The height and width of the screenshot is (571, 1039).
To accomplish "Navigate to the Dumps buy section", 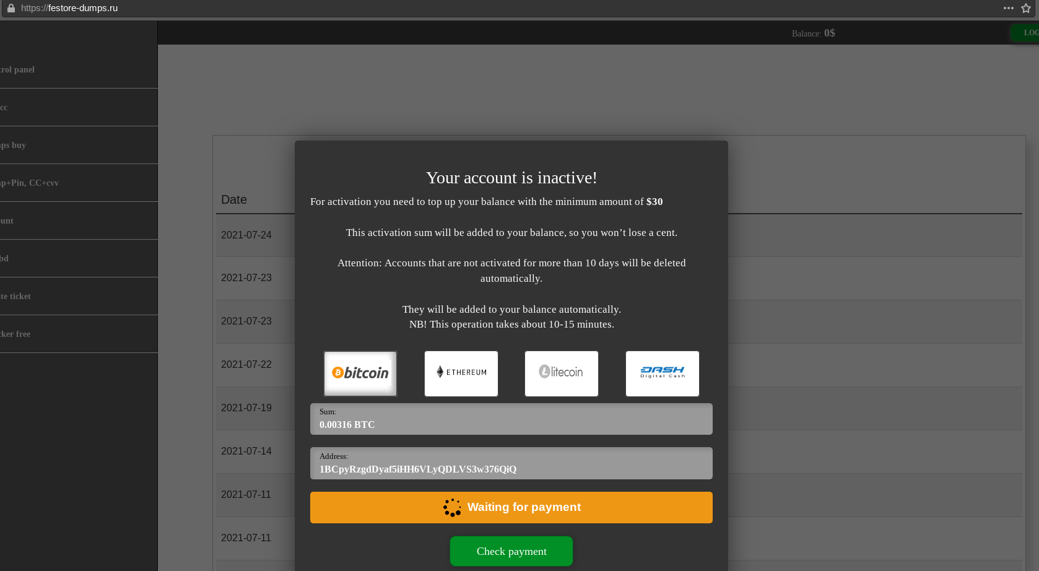I will (x=37, y=145).
